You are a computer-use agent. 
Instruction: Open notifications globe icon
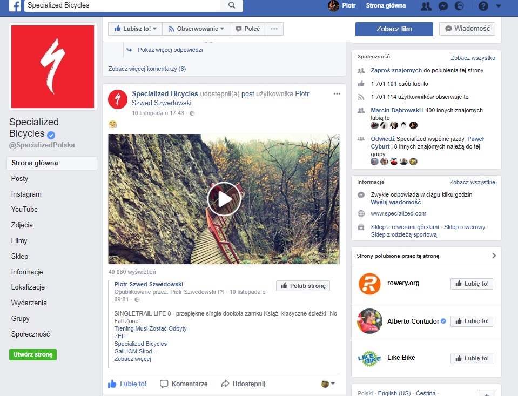coord(459,6)
